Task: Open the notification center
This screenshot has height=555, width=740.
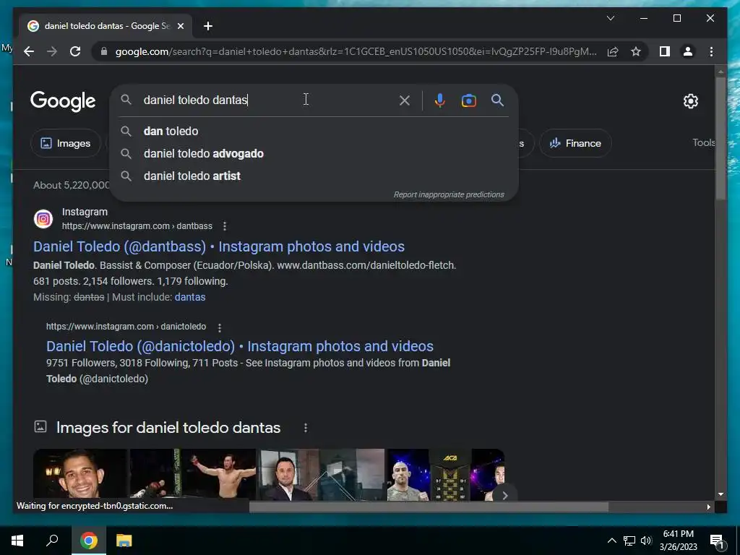Action: (x=718, y=541)
